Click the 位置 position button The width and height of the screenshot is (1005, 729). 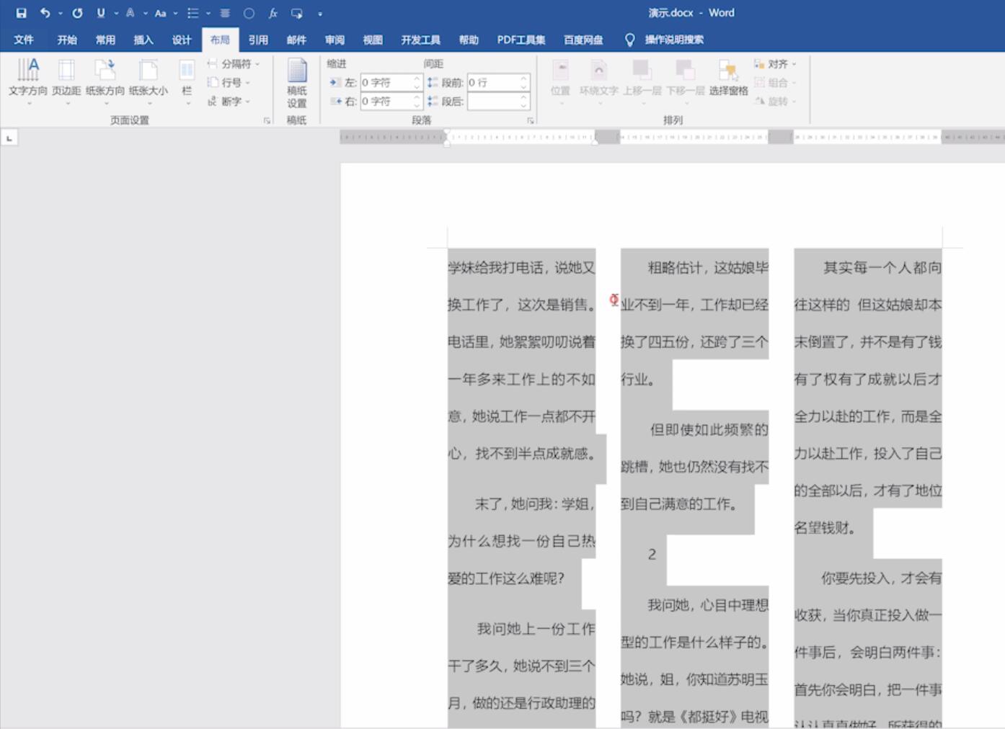(560, 82)
